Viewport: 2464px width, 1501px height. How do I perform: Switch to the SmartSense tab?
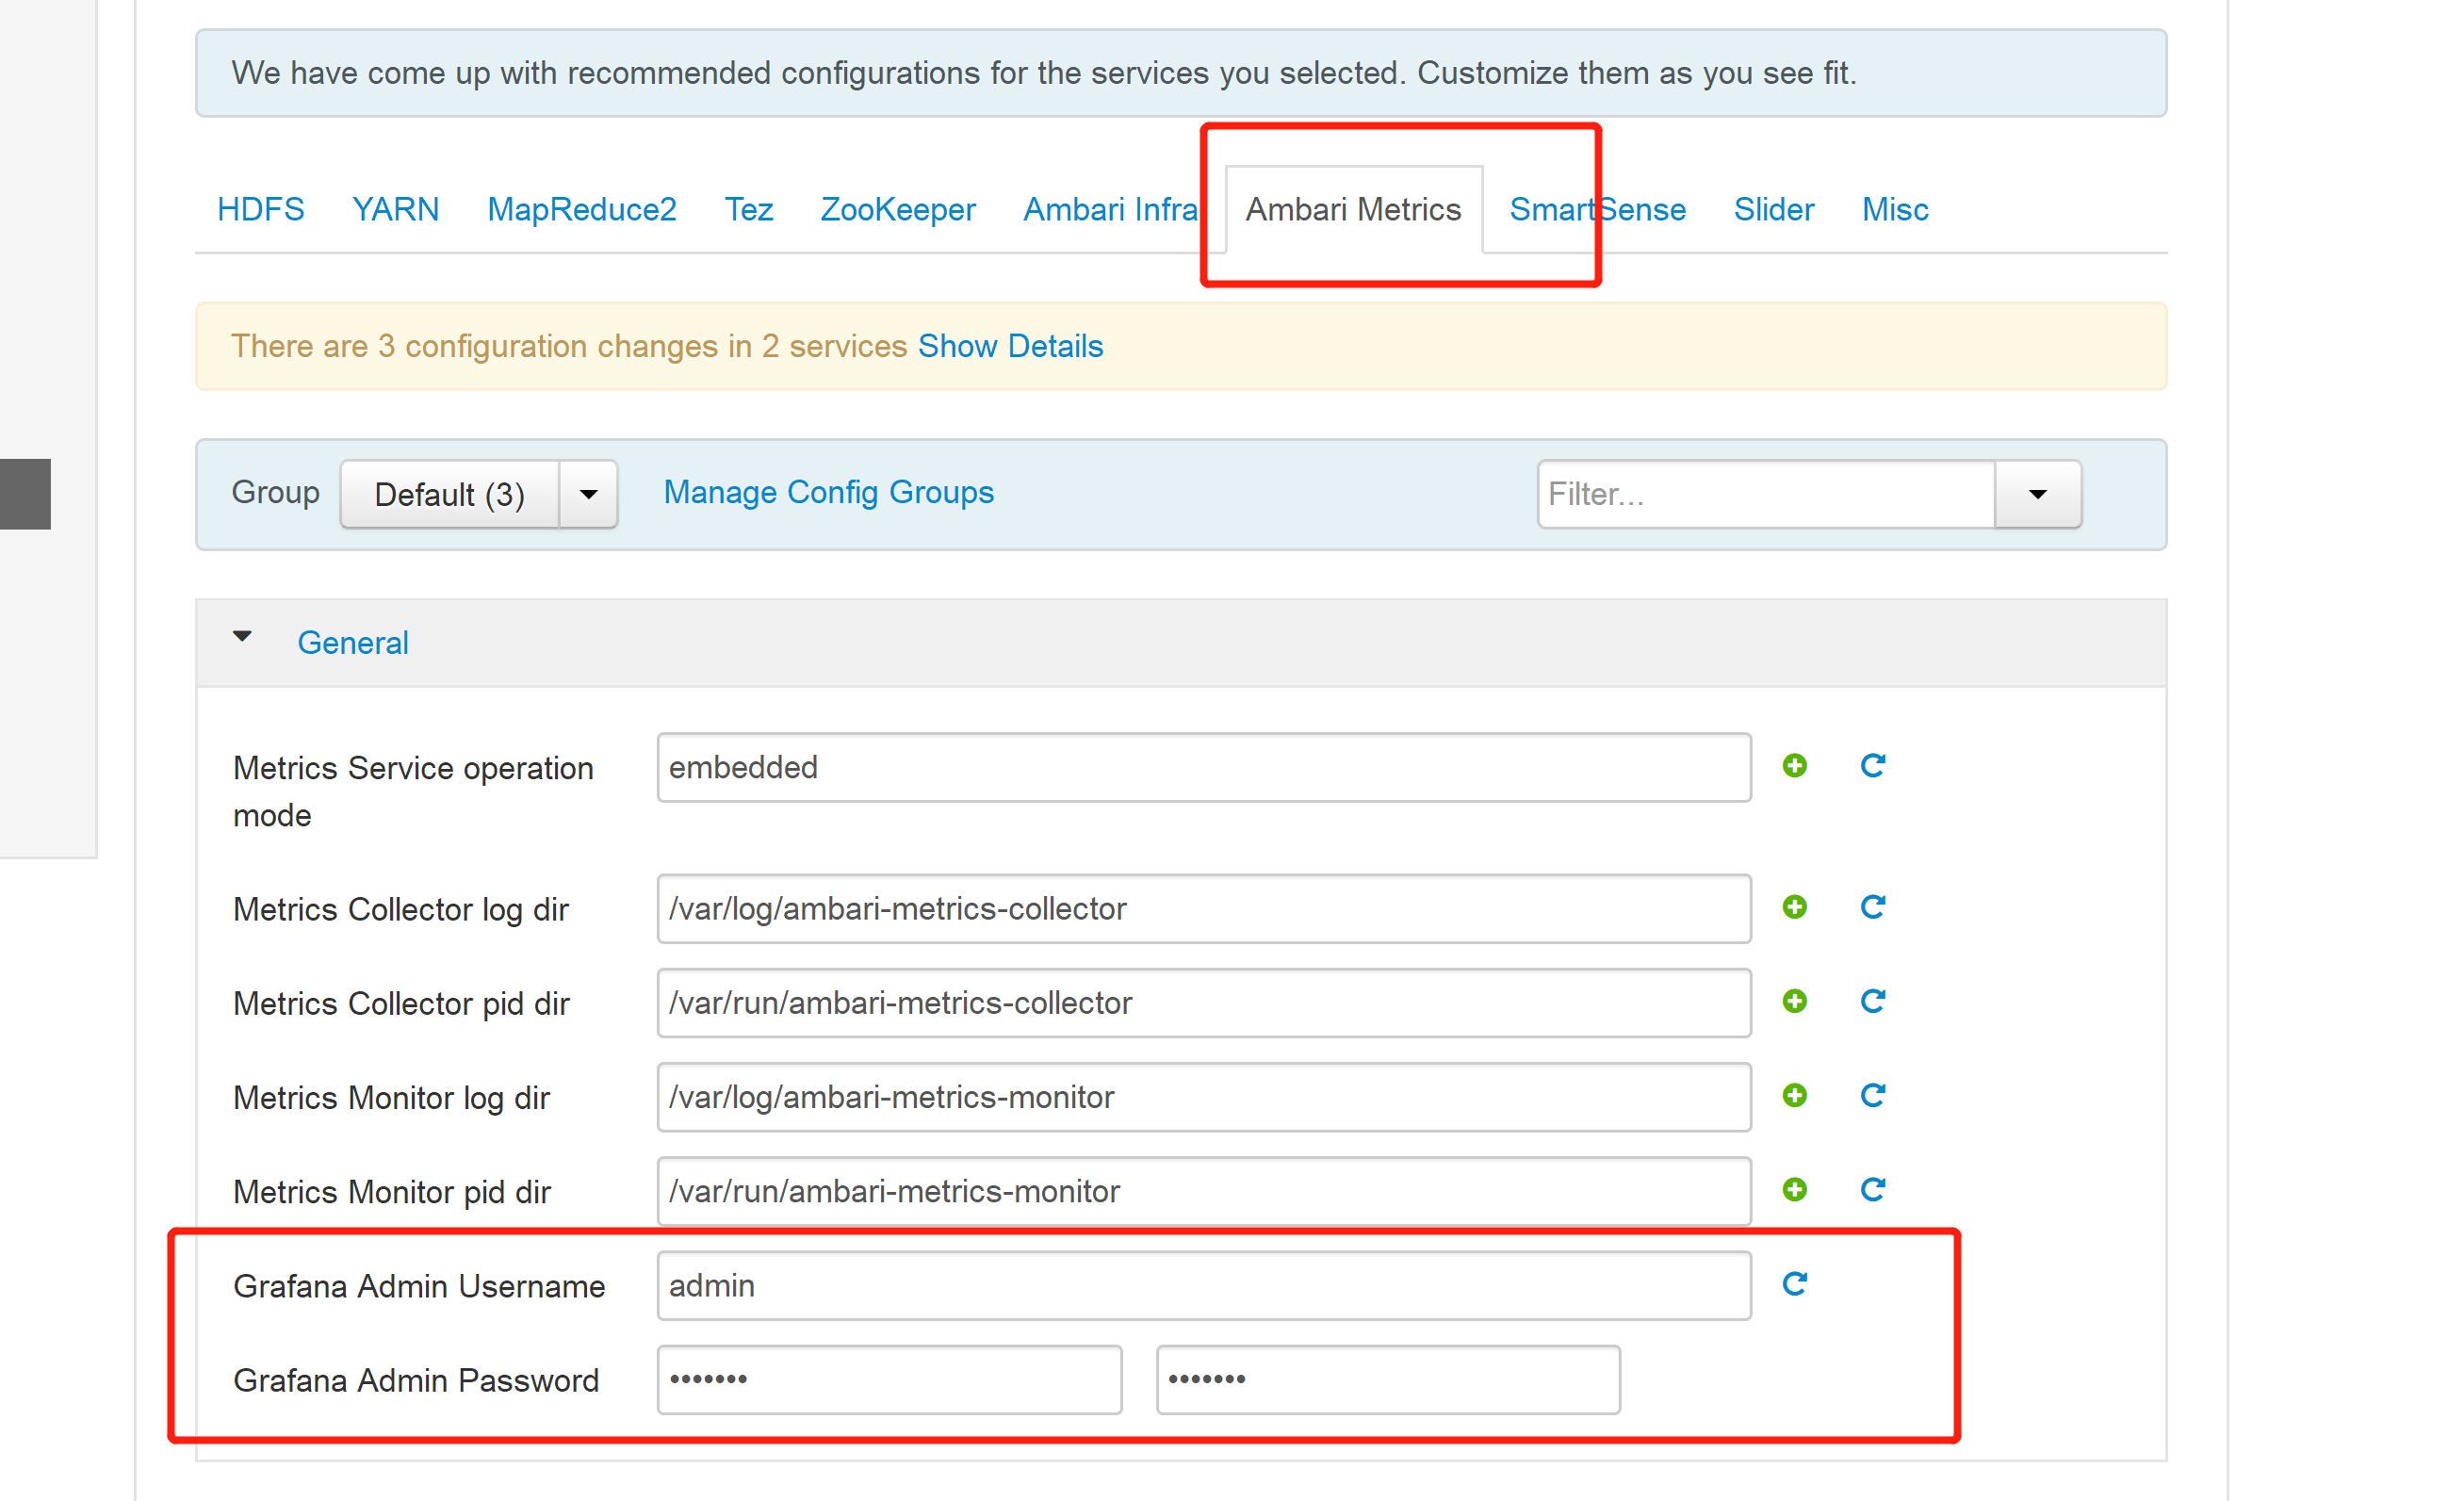(1594, 207)
